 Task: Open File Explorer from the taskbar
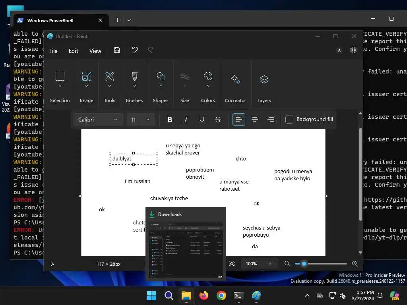click(186, 295)
